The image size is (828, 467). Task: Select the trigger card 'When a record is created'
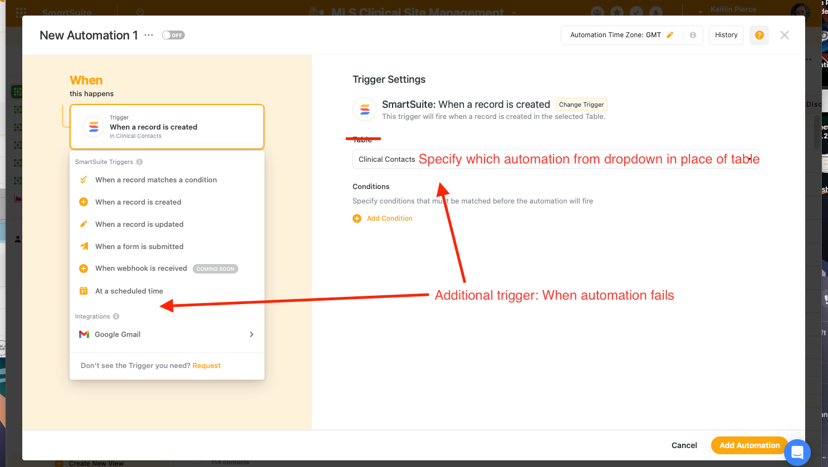[x=167, y=127]
